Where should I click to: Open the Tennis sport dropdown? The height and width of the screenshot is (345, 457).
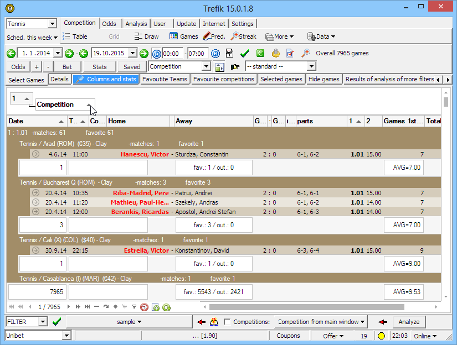(52, 24)
